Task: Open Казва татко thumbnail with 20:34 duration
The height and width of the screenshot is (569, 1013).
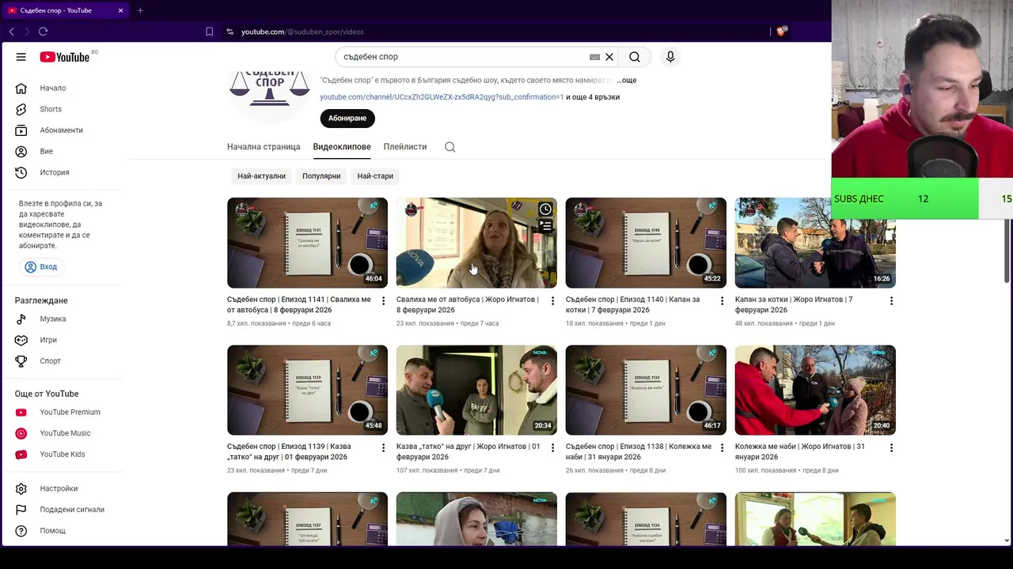Action: point(476,390)
